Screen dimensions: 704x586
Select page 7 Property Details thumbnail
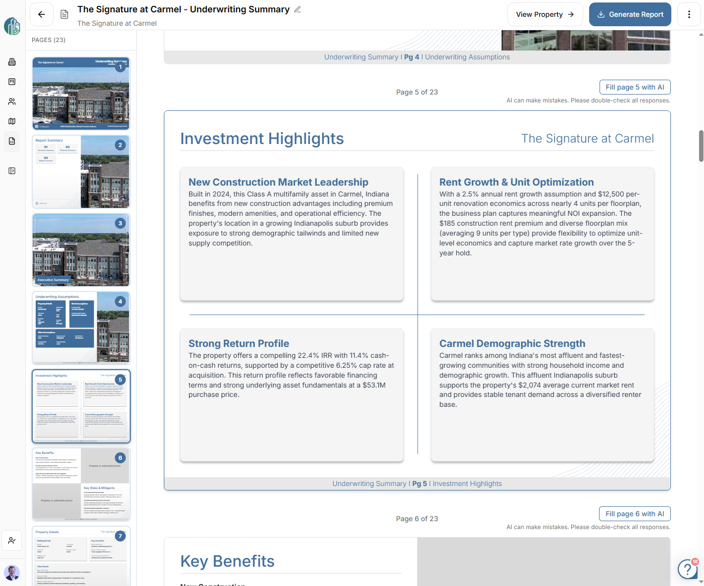coord(81,556)
